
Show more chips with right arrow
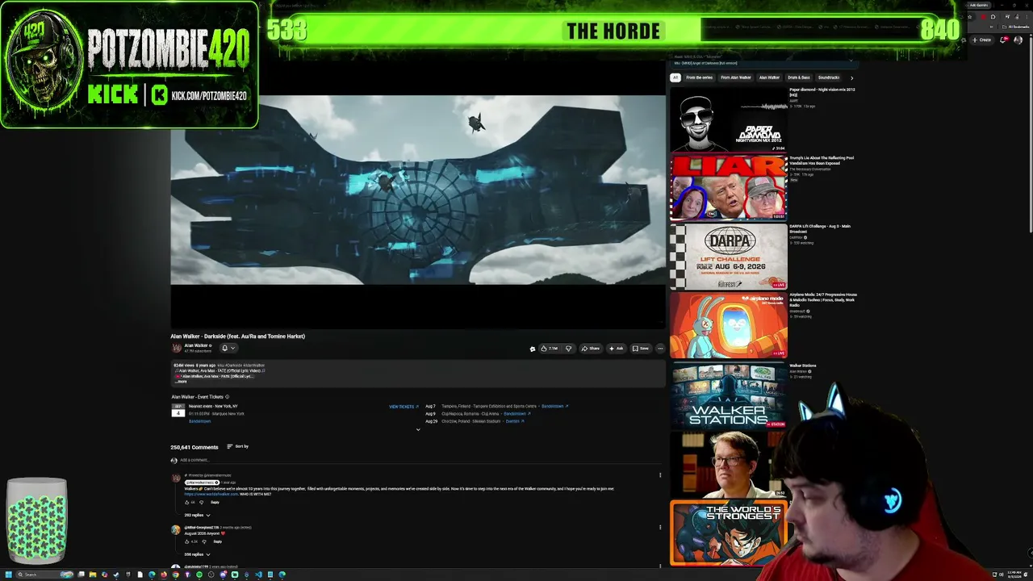click(851, 77)
